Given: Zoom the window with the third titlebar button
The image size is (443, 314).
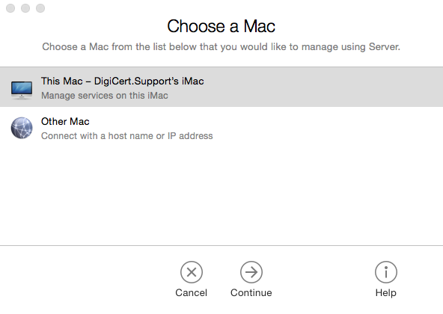Looking at the screenshot, I should [40, 8].
